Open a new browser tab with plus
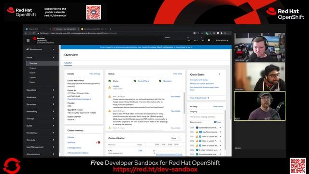The height and width of the screenshot is (174, 309). (110, 29)
